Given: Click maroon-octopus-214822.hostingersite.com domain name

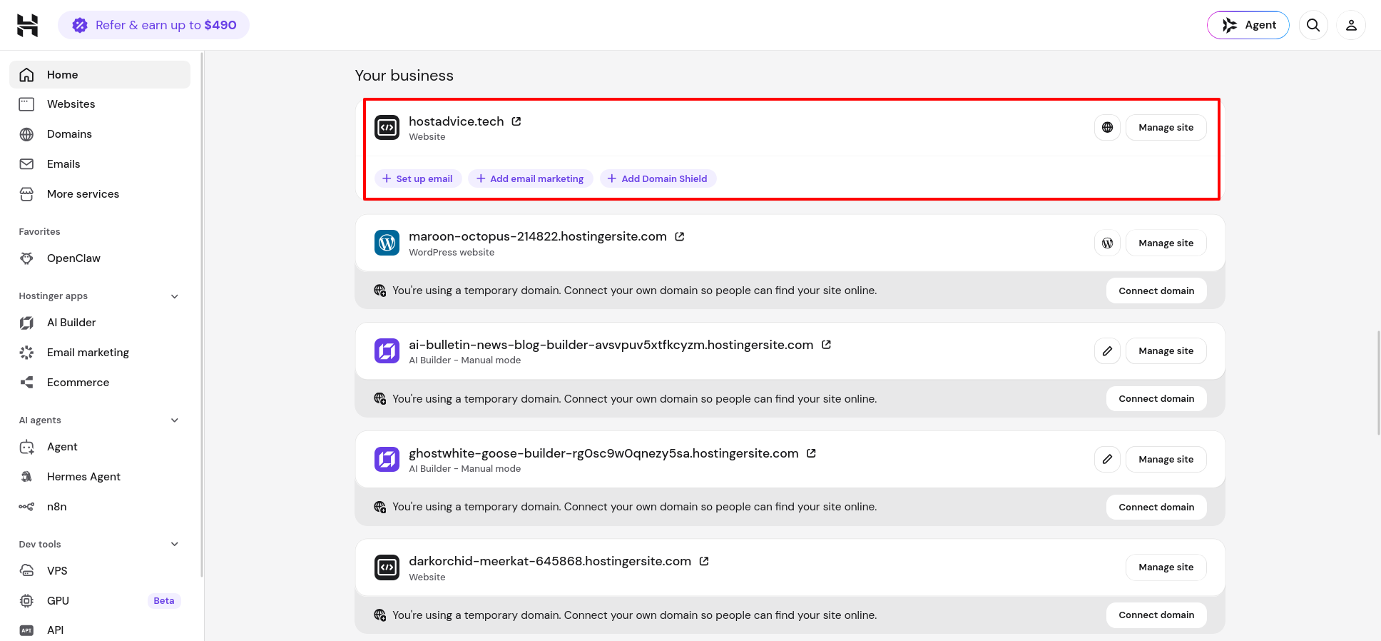Looking at the screenshot, I should tap(538, 236).
